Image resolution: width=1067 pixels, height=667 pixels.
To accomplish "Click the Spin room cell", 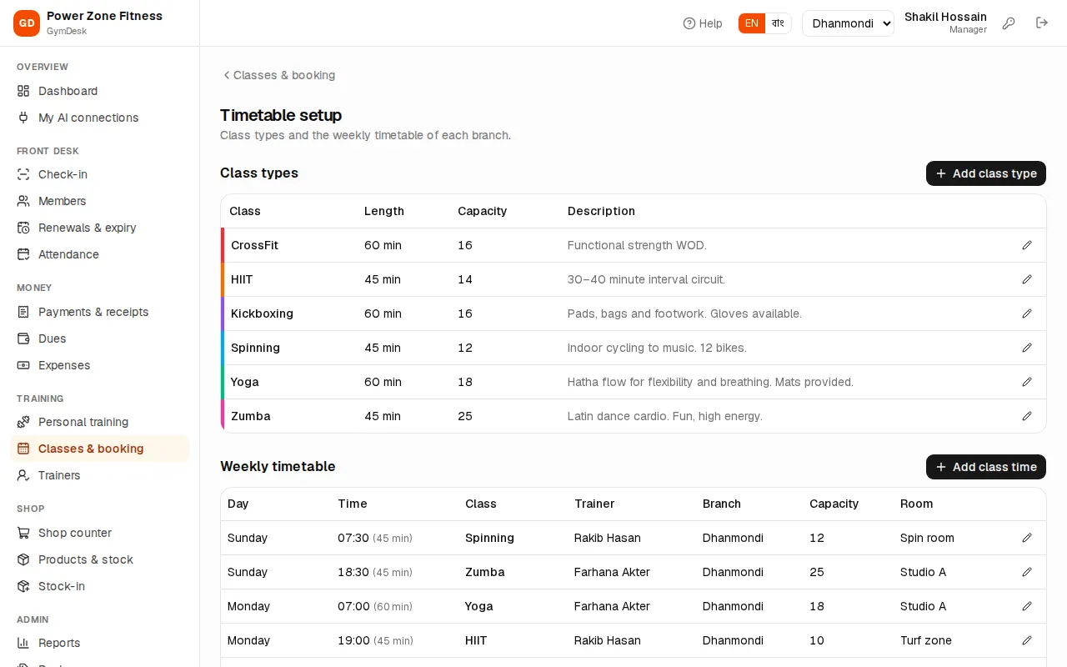I will point(927,538).
